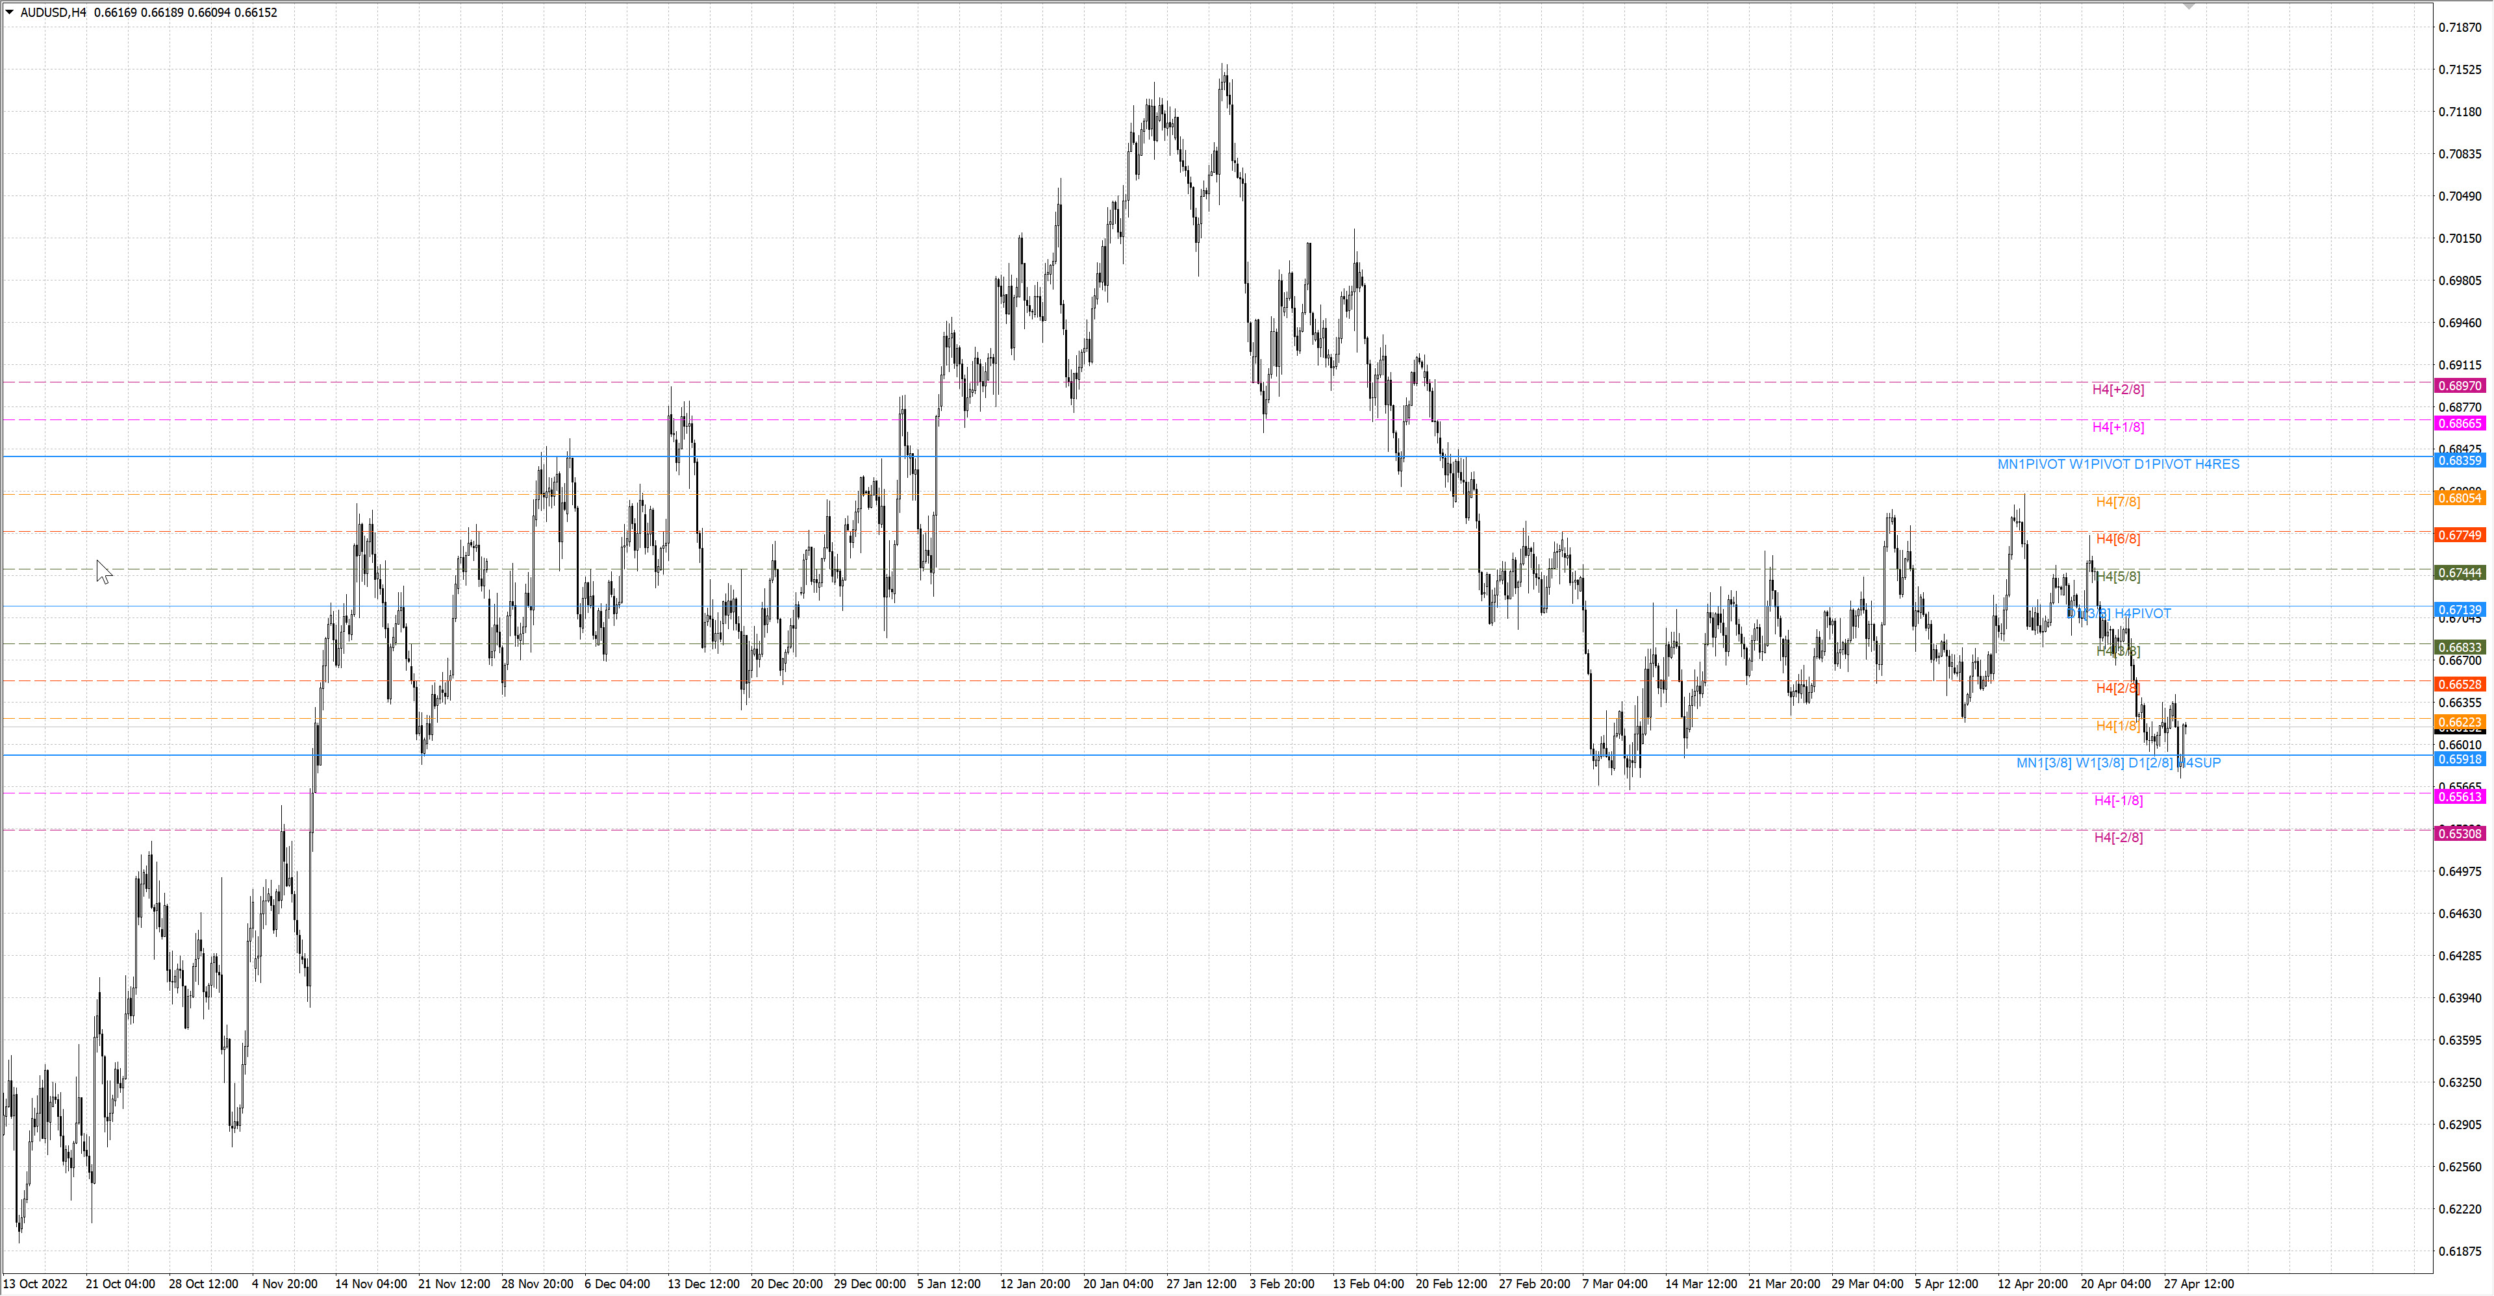
Task: Click the 0.68054 orange price tag
Action: click(x=2459, y=497)
